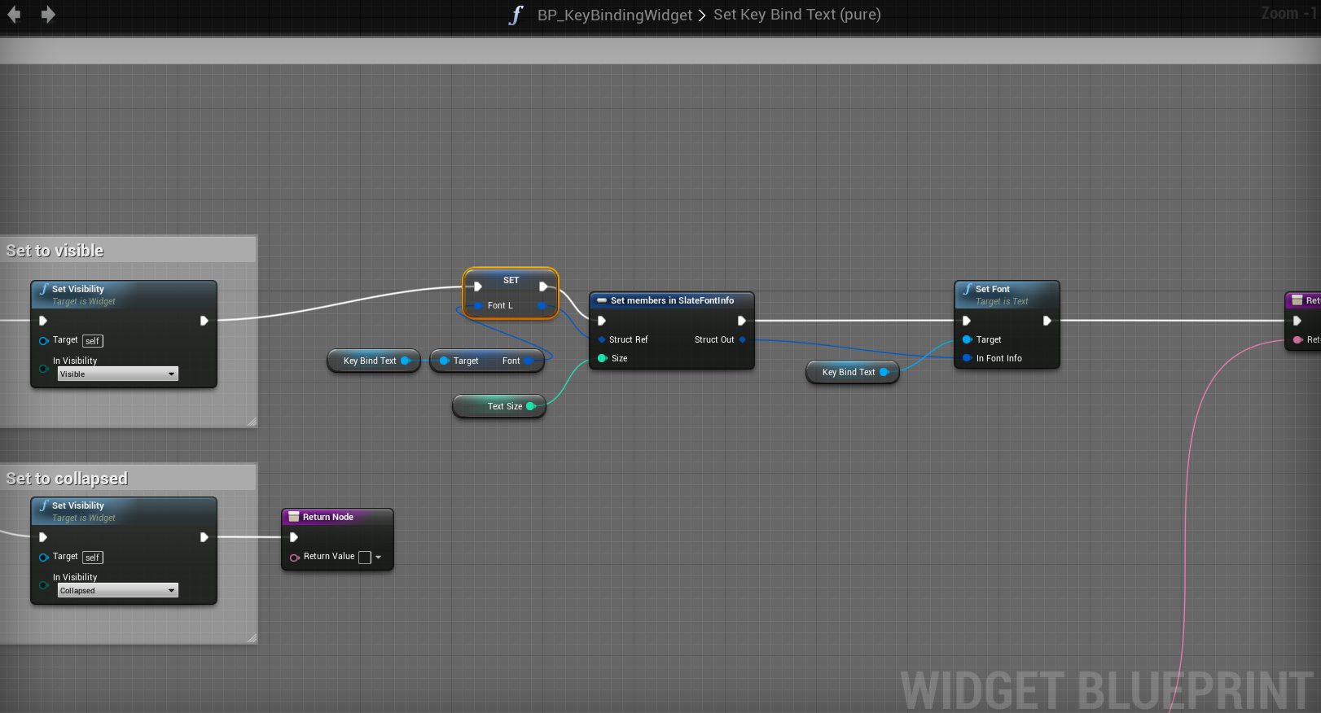
Task: Click resize handle of Set to visible comment
Action: (x=252, y=422)
